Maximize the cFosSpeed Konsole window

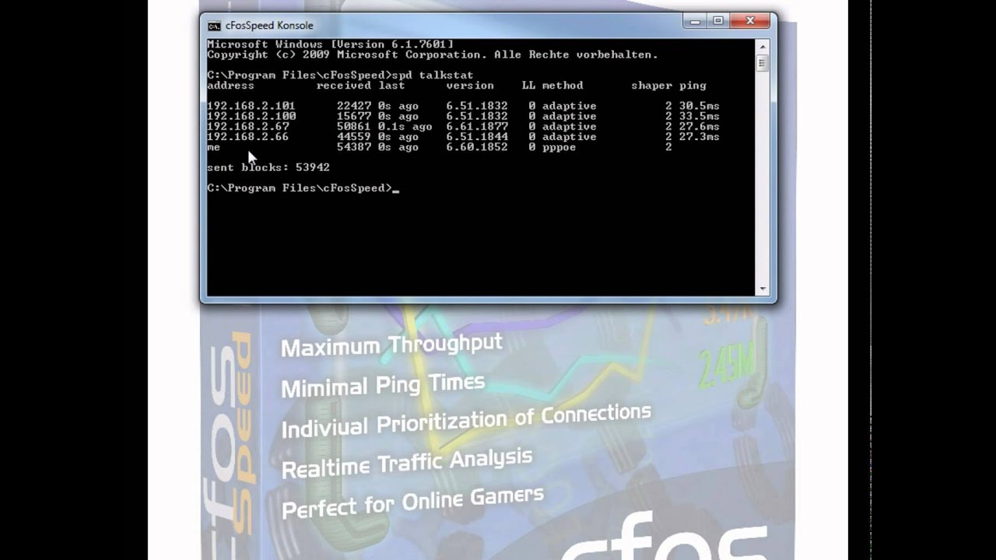pyautogui.click(x=718, y=21)
